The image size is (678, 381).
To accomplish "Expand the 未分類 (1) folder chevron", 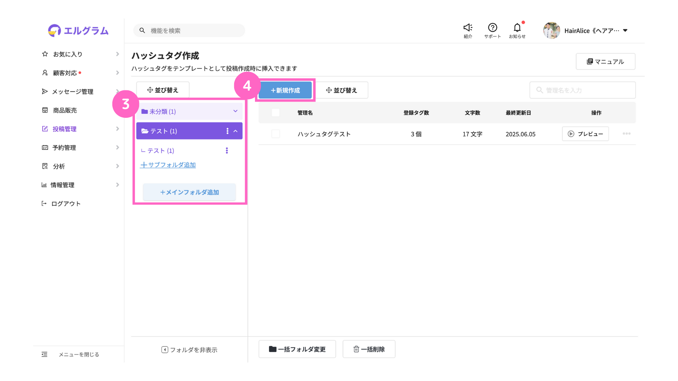I will click(x=236, y=111).
